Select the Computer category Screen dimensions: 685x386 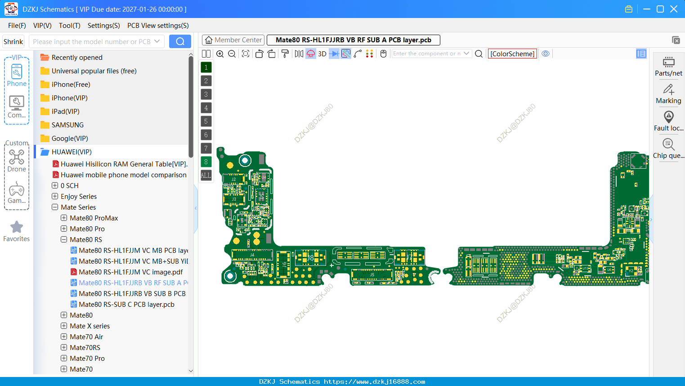pos(17,107)
